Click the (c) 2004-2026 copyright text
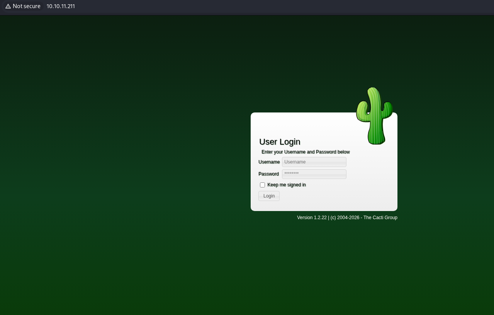This screenshot has height=315, width=494. [x=345, y=218]
